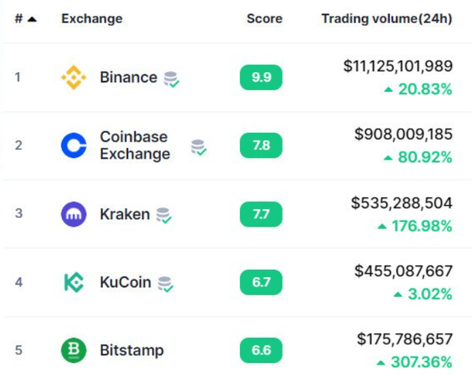Click Kraken's $535,288,504 trading volume
This screenshot has width=475, height=380.
pyautogui.click(x=401, y=203)
